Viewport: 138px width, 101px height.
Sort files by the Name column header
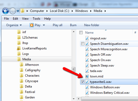click(x=89, y=33)
